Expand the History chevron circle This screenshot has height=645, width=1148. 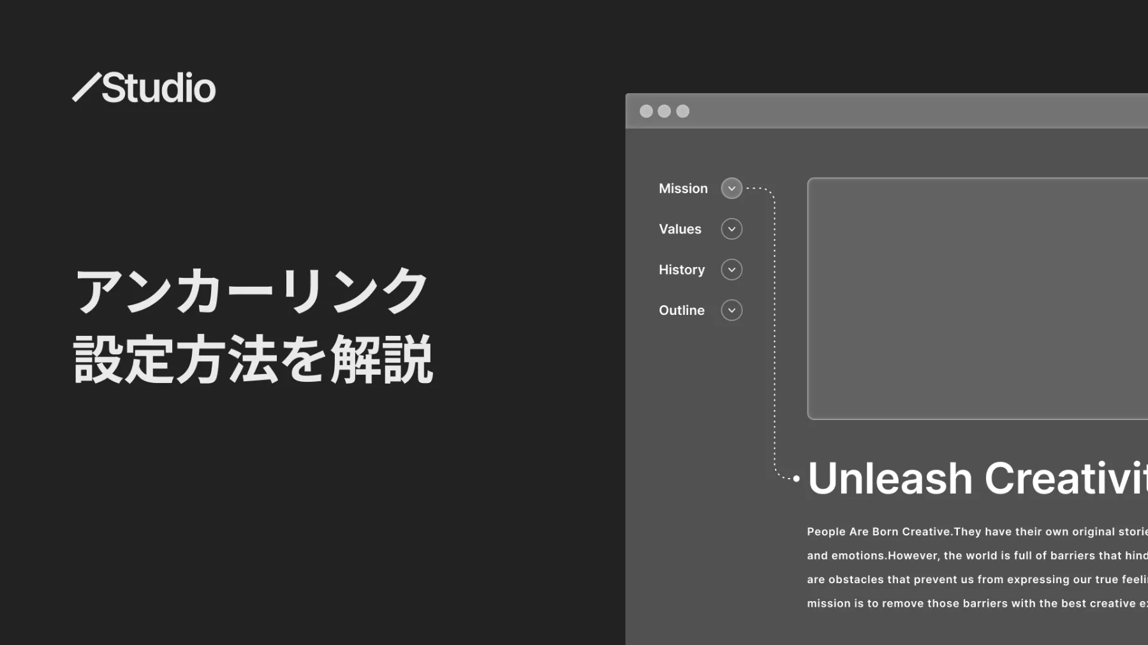[732, 270]
